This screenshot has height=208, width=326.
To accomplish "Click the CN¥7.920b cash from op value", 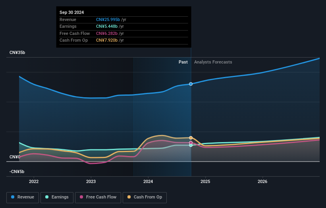I will pos(107,40).
